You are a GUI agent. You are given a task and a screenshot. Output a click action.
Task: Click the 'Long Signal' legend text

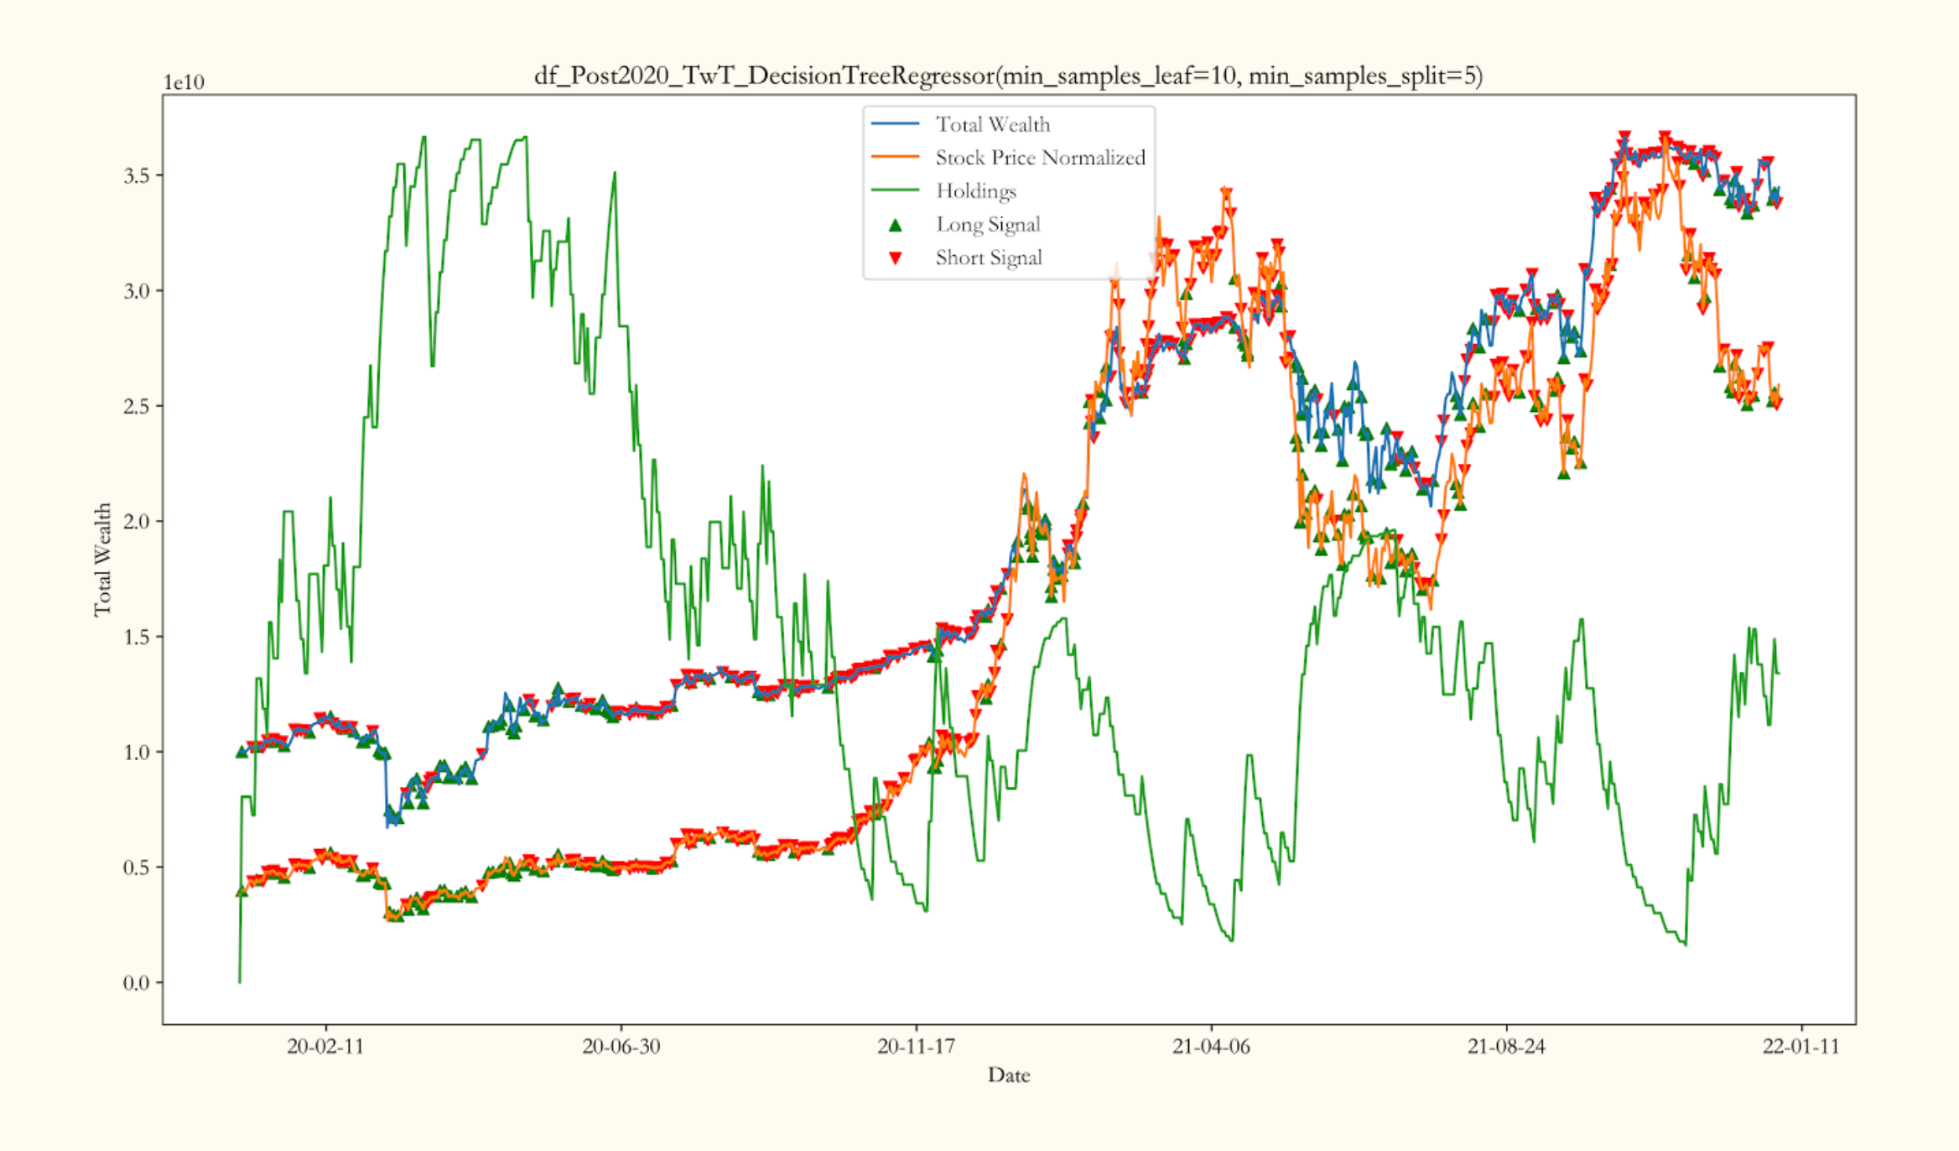tap(988, 224)
